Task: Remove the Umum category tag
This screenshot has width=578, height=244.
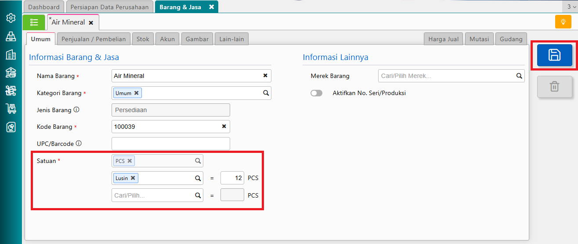Action: coord(137,93)
